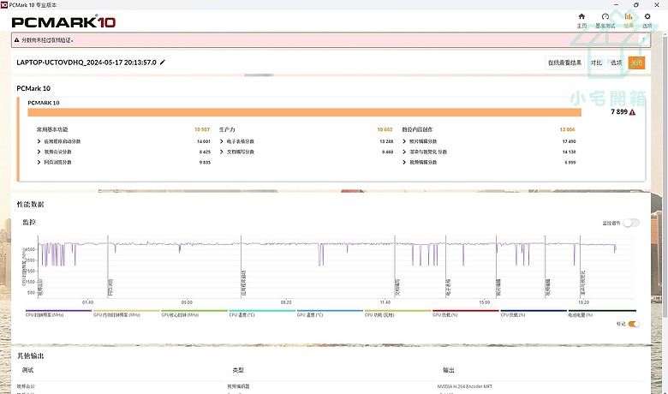Open the 主页 home icon
The width and height of the screenshot is (668, 394).
coord(582,16)
